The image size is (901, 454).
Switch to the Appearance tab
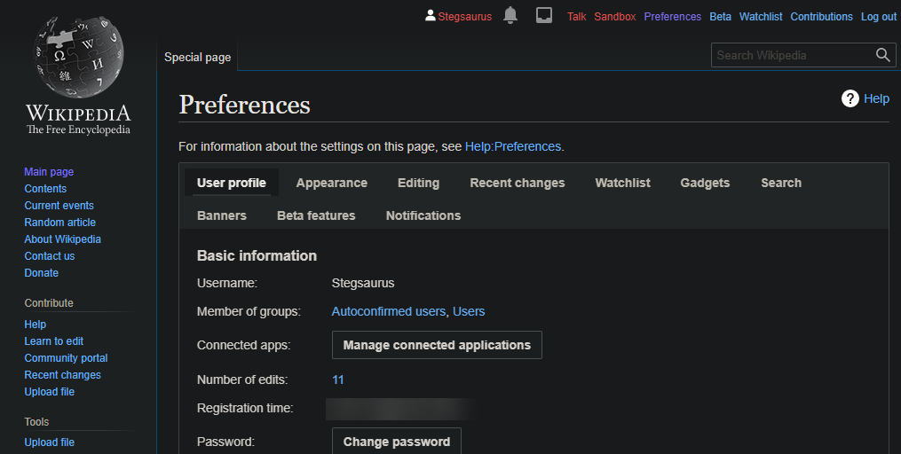tap(331, 183)
